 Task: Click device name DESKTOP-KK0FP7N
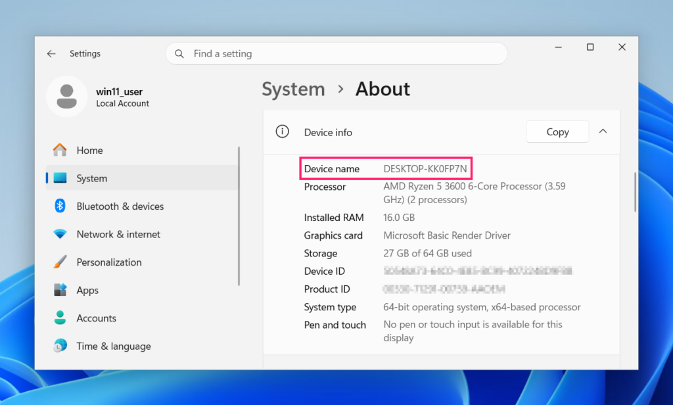(x=425, y=169)
